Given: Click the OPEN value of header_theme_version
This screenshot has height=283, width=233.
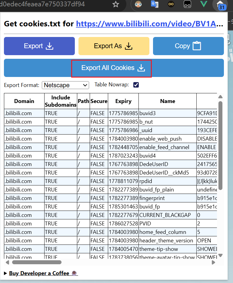Looking at the screenshot, I should click(207, 240).
